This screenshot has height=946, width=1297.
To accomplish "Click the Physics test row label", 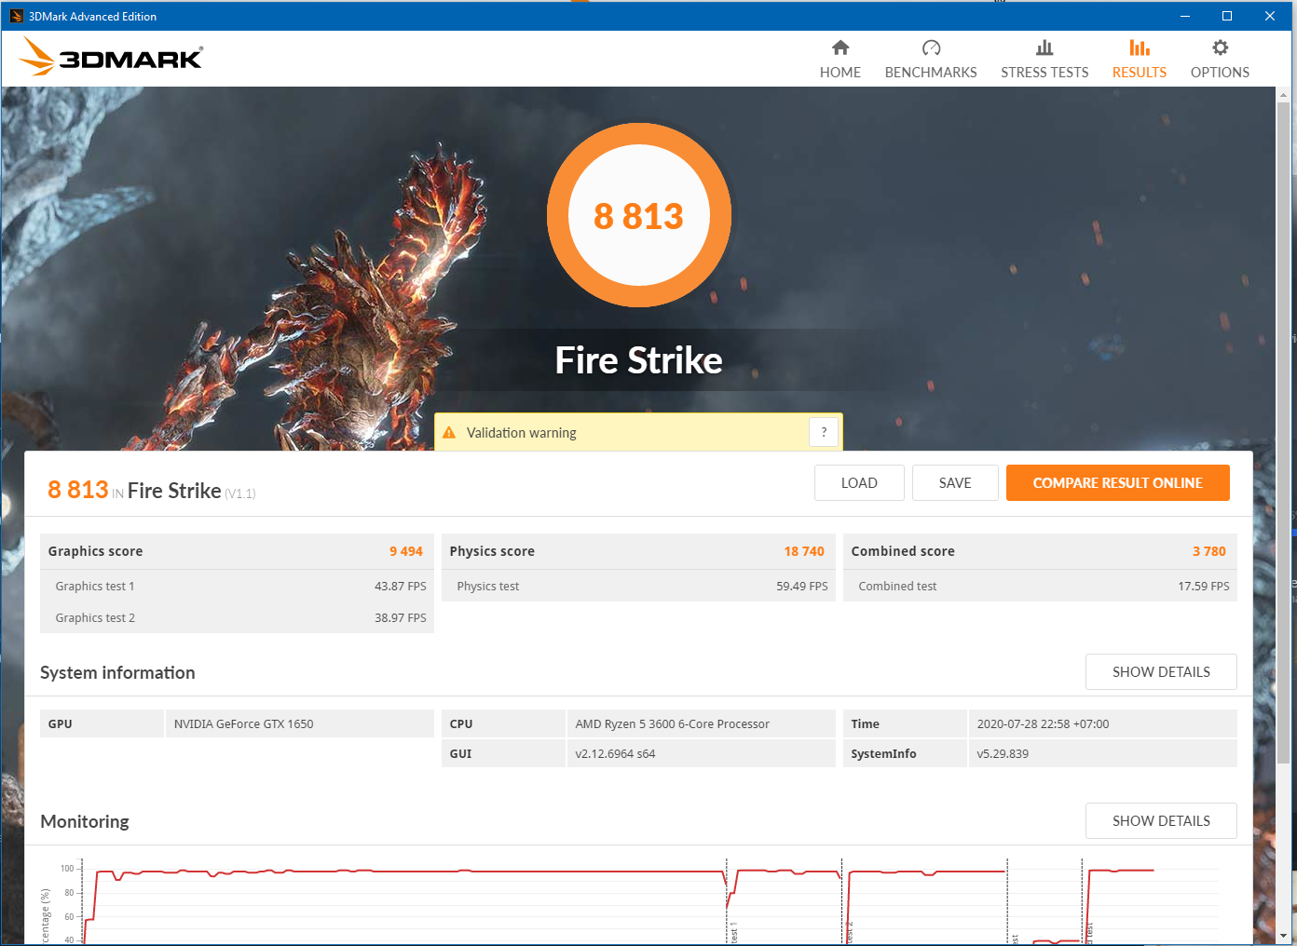I will tap(488, 587).
